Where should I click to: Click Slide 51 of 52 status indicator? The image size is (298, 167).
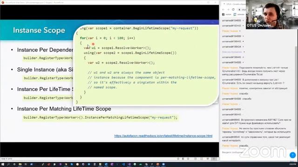point(7,159)
